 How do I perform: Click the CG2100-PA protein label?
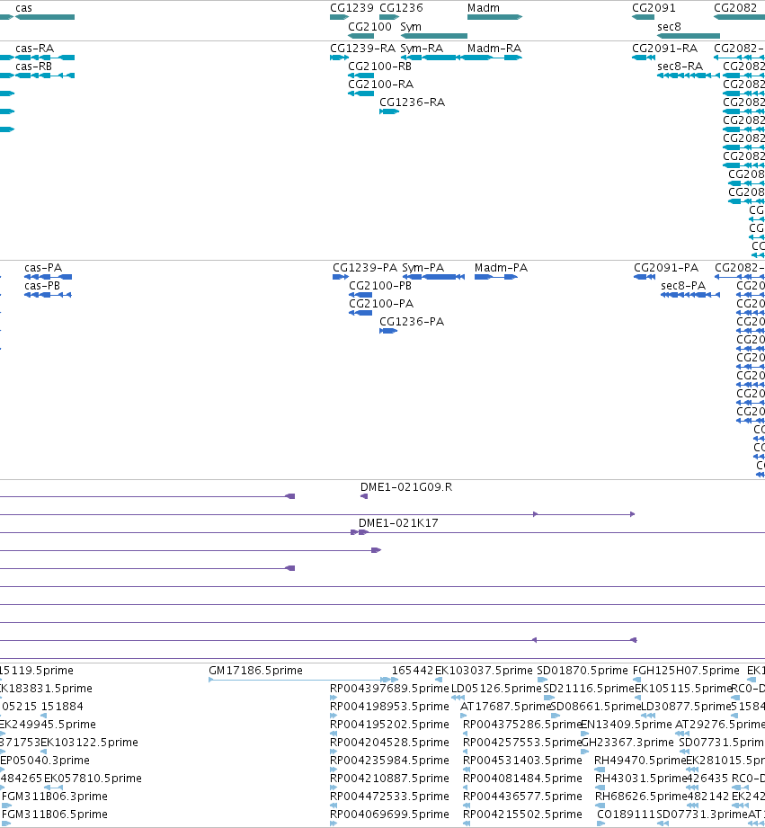point(381,304)
